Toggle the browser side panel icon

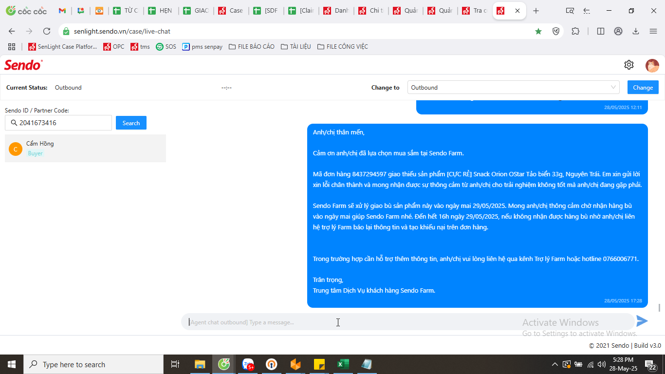tap(601, 31)
